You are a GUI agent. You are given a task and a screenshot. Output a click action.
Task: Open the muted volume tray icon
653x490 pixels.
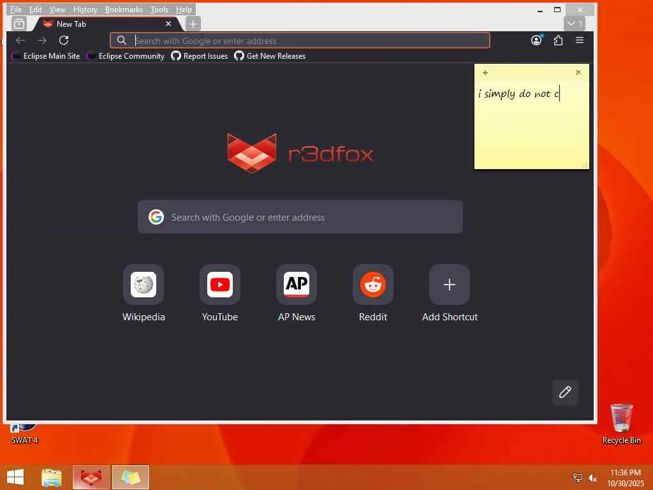click(592, 477)
